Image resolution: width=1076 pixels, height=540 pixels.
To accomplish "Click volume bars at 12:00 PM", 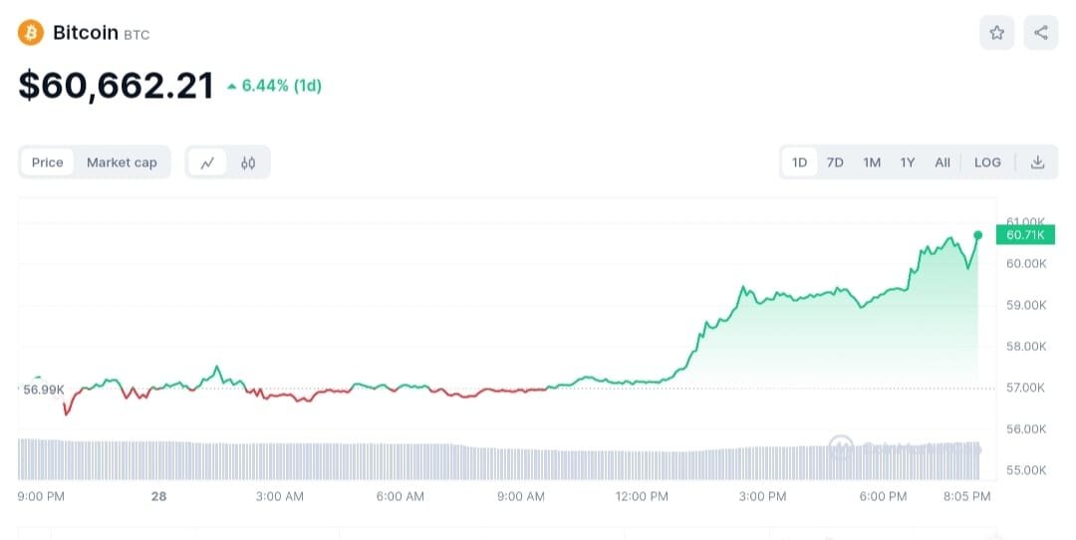I will [643, 465].
